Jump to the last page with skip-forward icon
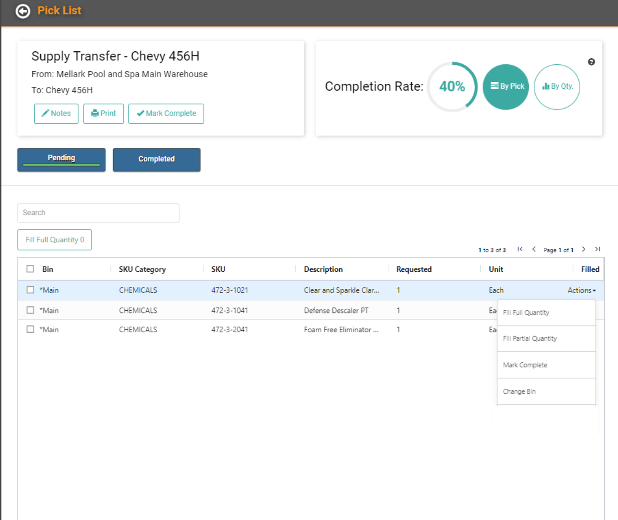618x520 pixels. 597,249
